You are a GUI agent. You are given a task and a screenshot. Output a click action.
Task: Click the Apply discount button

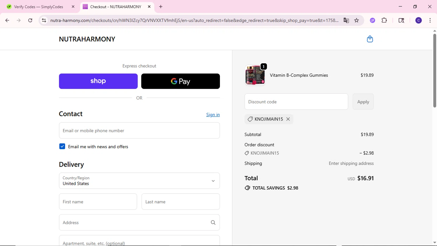(363, 102)
